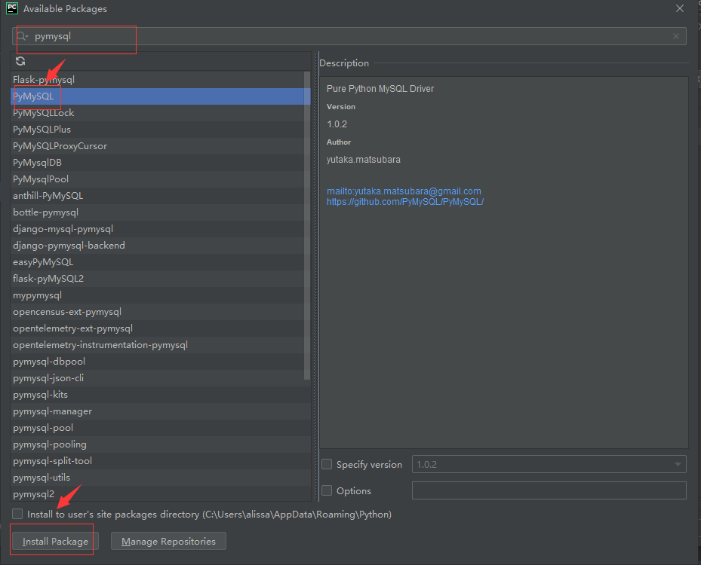Screen dimensions: 701x565
Task: Open the search history magnifier icon
Action: point(22,36)
